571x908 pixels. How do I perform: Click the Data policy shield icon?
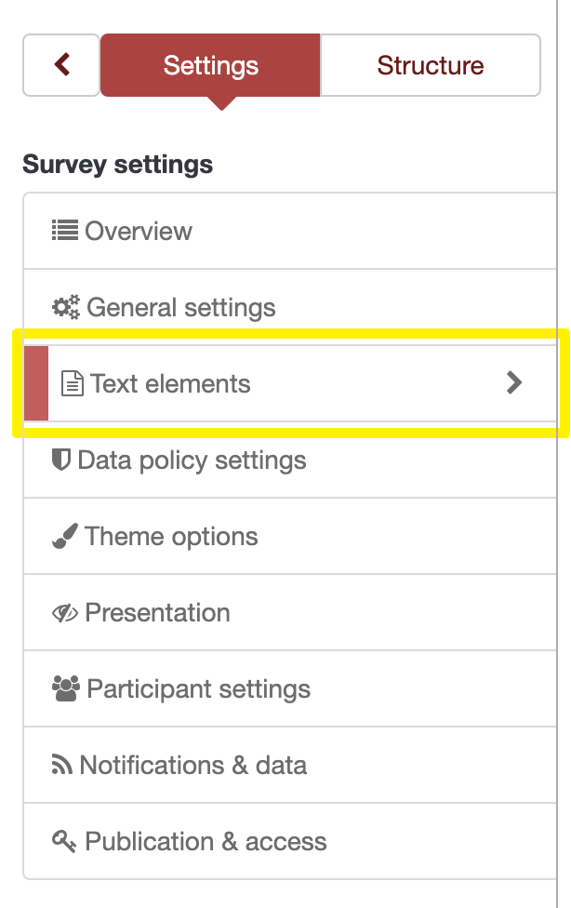[61, 460]
